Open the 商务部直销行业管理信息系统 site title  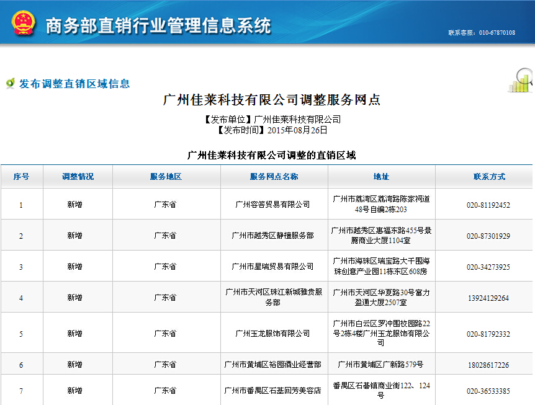pos(158,25)
